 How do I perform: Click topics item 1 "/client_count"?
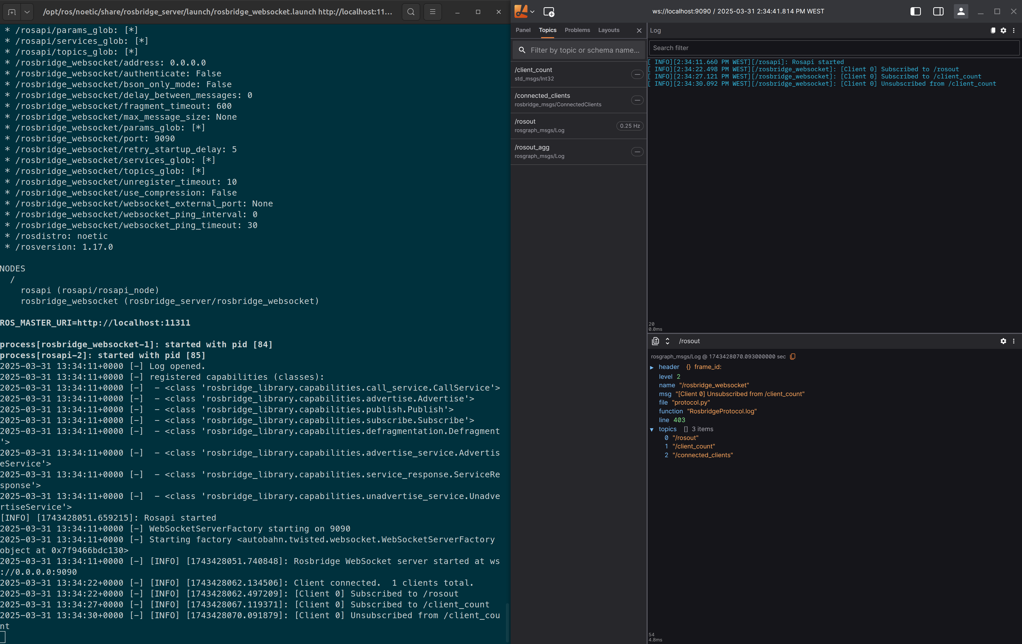694,447
